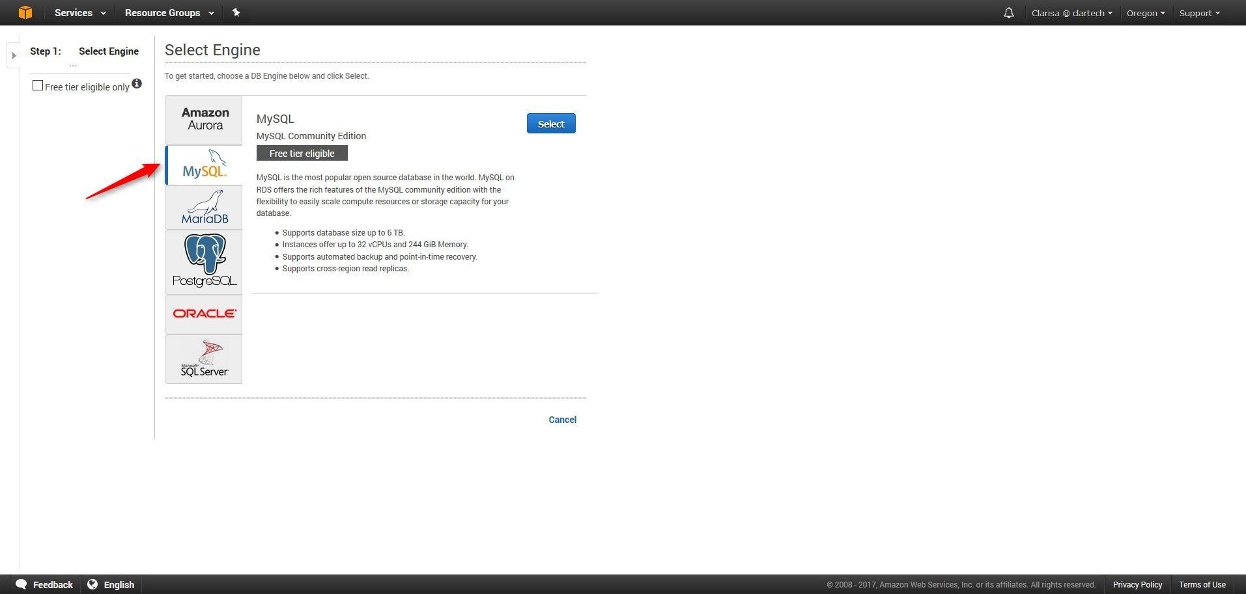Change language via English selector
The height and width of the screenshot is (594, 1246).
119,585
